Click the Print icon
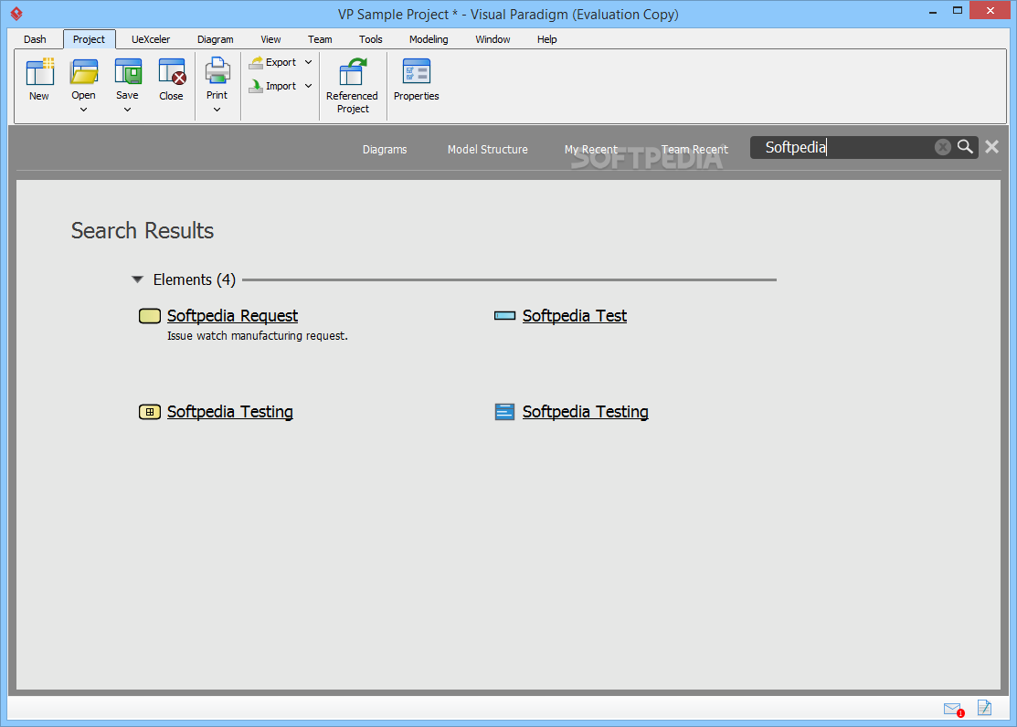1017x727 pixels. coord(217,70)
